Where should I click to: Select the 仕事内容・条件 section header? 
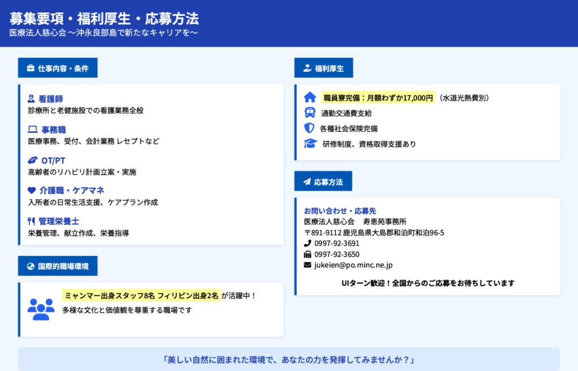coord(58,68)
